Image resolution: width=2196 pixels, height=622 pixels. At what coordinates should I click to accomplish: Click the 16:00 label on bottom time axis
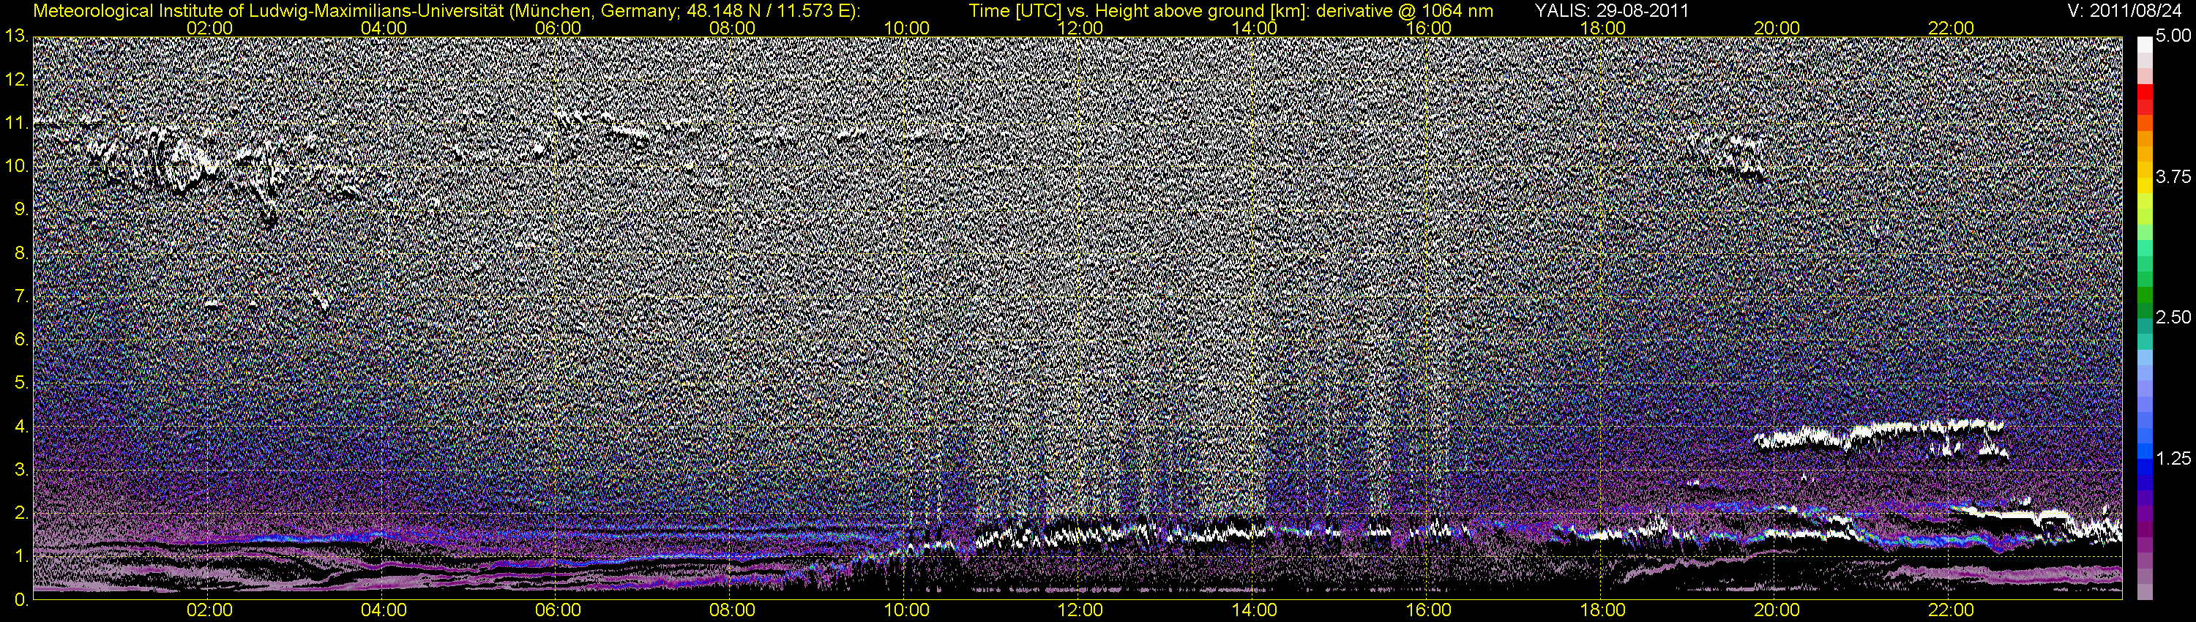click(x=1428, y=610)
